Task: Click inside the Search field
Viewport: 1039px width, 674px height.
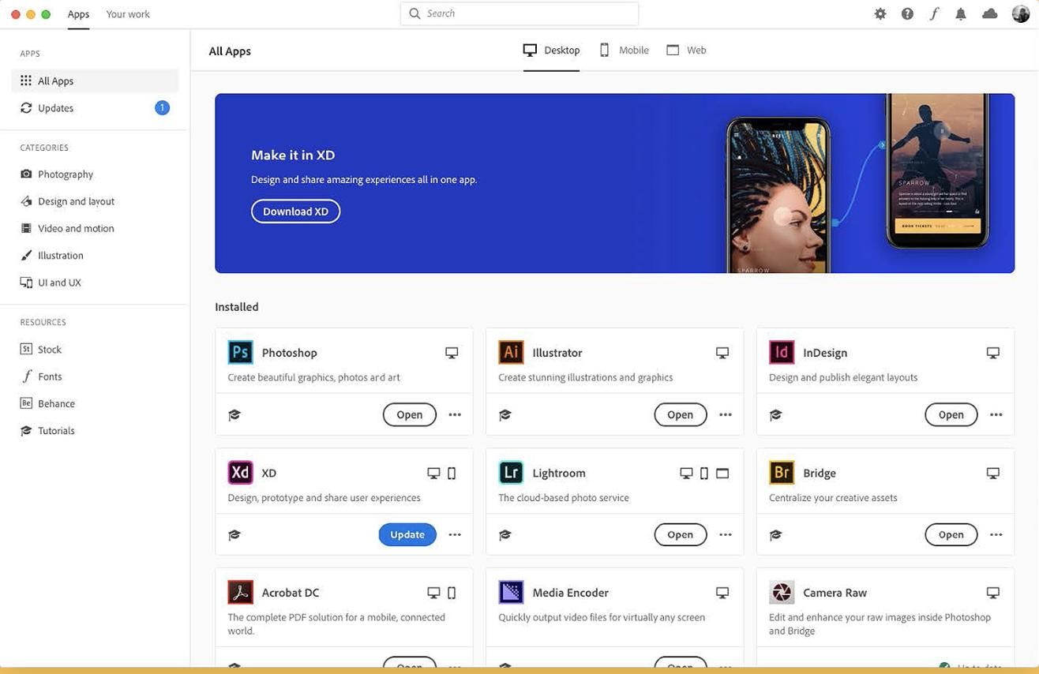Action: (519, 13)
